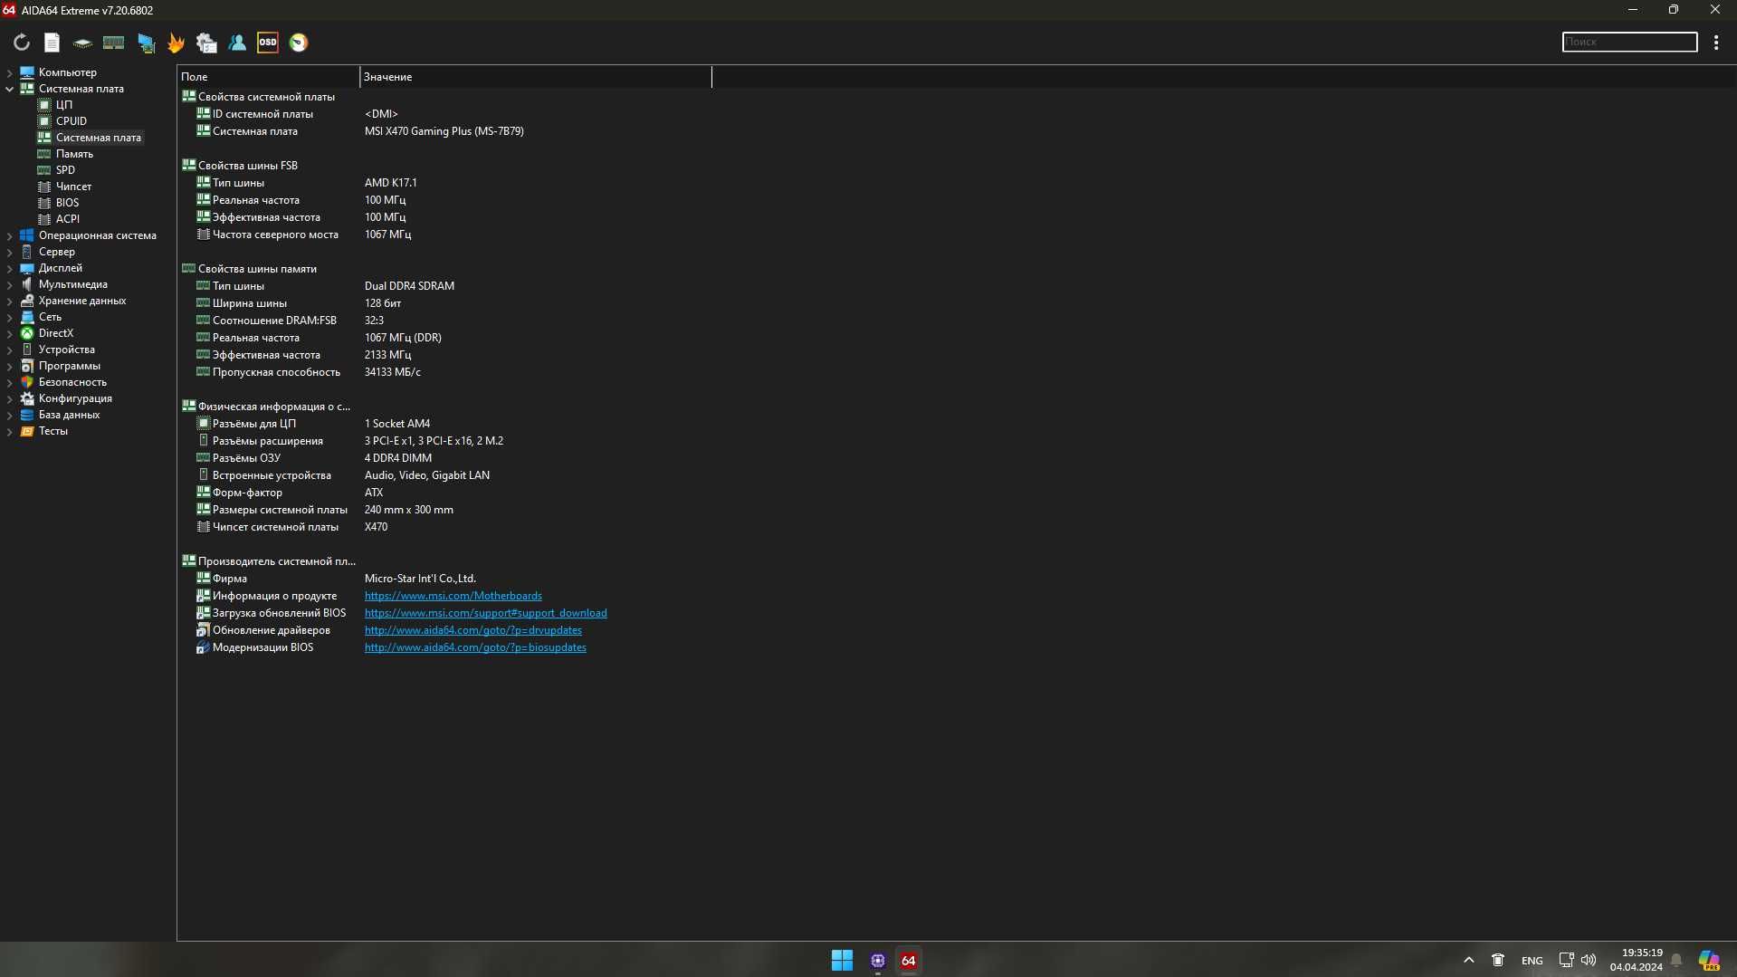Open the AIDA64 drvupdates link

tap(472, 630)
